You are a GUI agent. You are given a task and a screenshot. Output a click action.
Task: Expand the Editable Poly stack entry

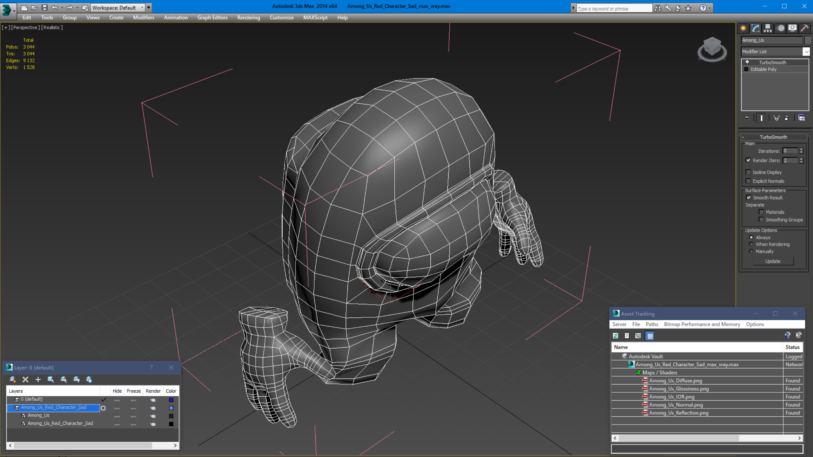[746, 69]
